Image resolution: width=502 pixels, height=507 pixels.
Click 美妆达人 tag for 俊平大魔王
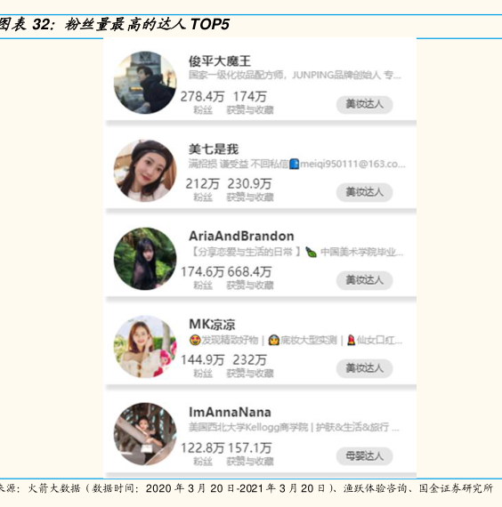click(x=364, y=104)
